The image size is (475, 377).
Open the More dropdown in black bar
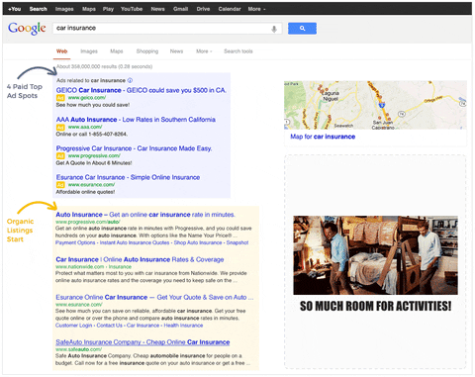pyautogui.click(x=256, y=9)
